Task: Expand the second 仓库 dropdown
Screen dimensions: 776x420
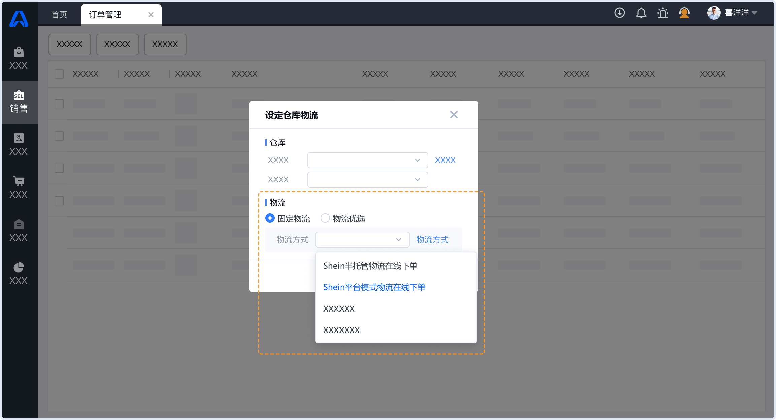Action: [367, 180]
